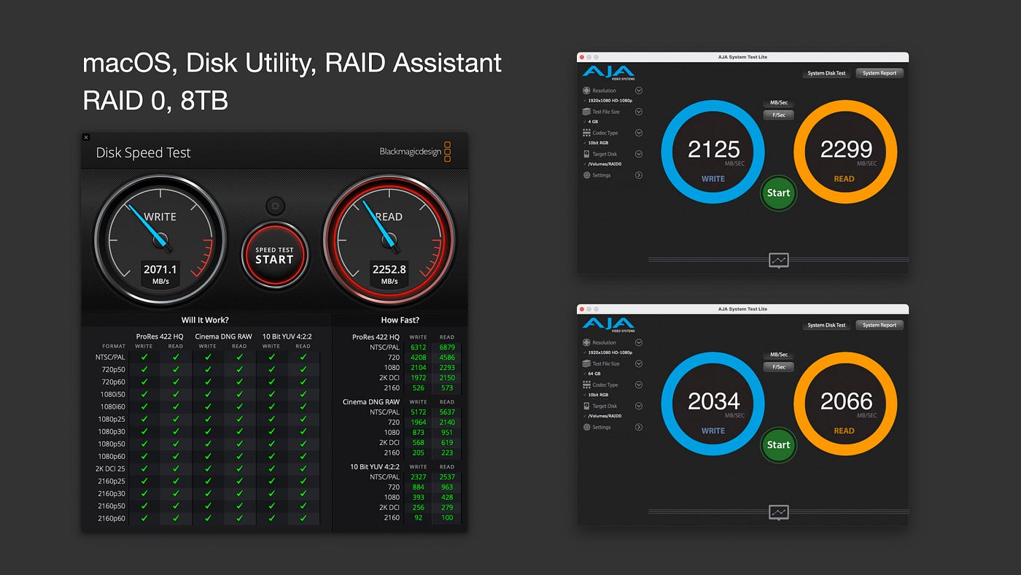Click the AJA logo in the 64 GB AJA window
Image resolution: width=1021 pixels, height=575 pixels.
click(x=608, y=324)
